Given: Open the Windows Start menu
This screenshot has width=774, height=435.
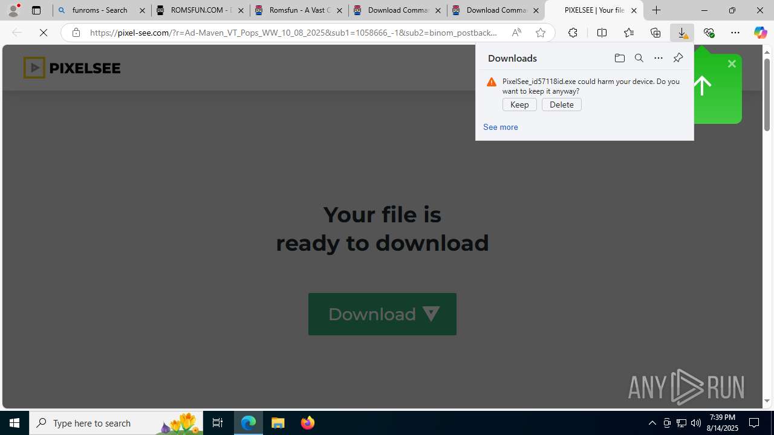Looking at the screenshot, I should (15, 423).
